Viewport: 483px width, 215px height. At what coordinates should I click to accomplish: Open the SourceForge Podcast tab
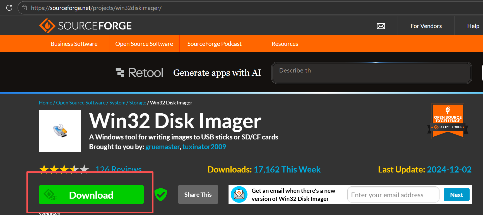pos(215,44)
